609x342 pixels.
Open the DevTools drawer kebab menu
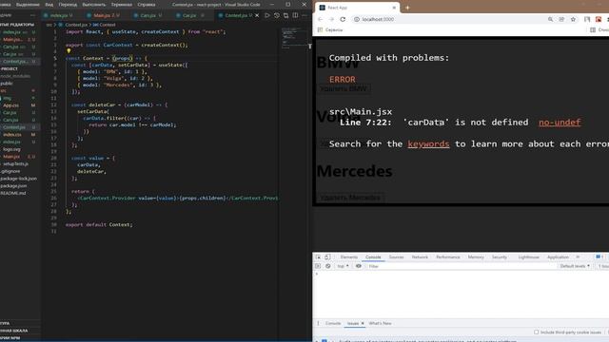tap(318, 323)
